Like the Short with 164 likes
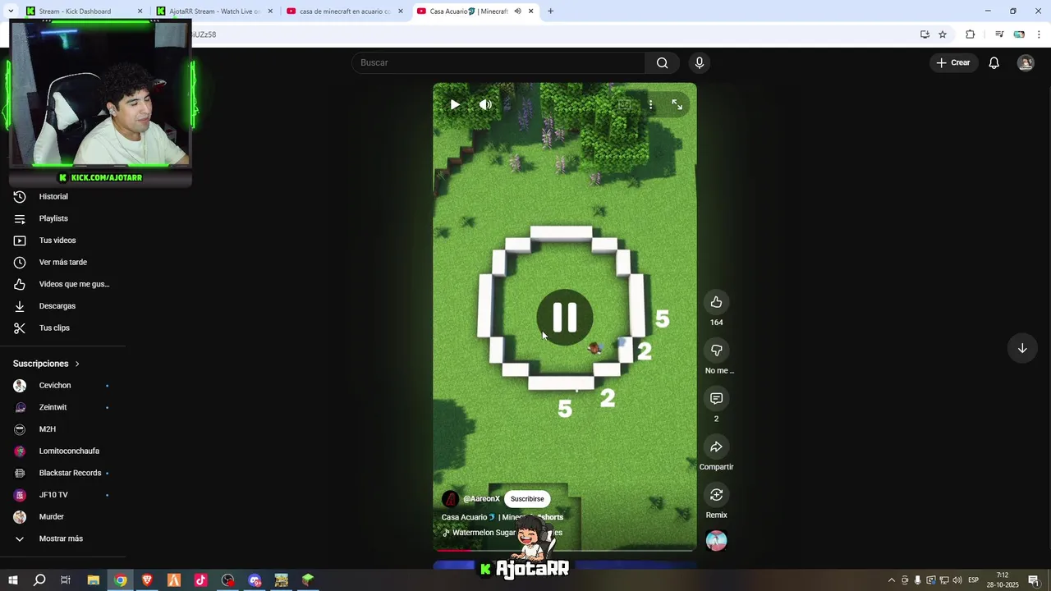 [x=716, y=302]
